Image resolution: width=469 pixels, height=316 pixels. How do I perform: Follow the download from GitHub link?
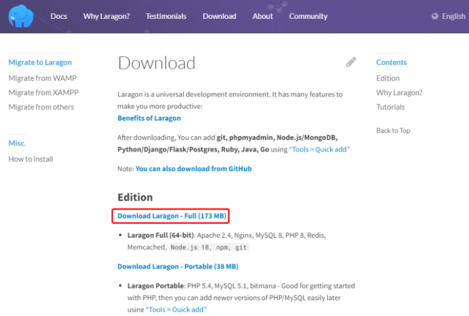click(193, 168)
